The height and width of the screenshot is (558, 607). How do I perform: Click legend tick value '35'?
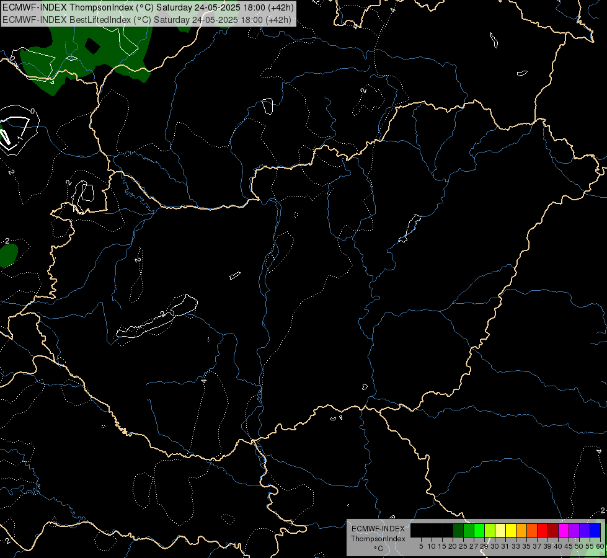point(527,546)
